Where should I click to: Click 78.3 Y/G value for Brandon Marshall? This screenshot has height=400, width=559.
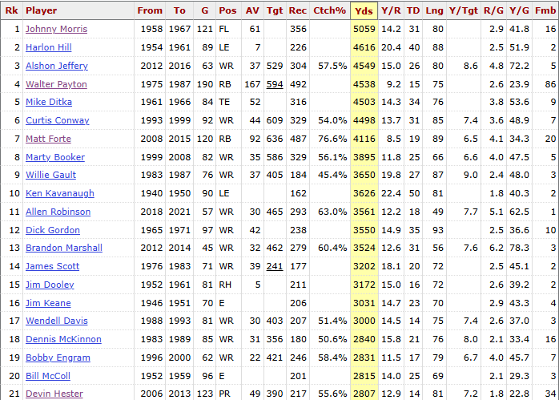click(x=519, y=248)
